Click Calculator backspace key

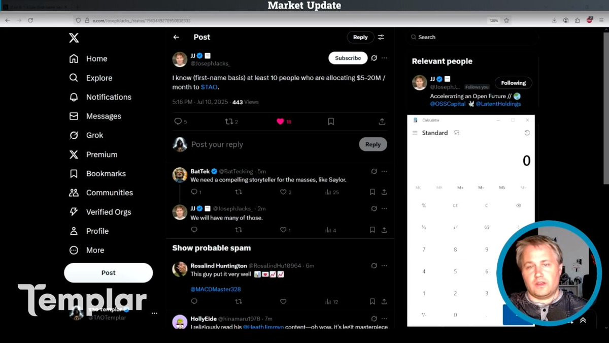click(518, 206)
